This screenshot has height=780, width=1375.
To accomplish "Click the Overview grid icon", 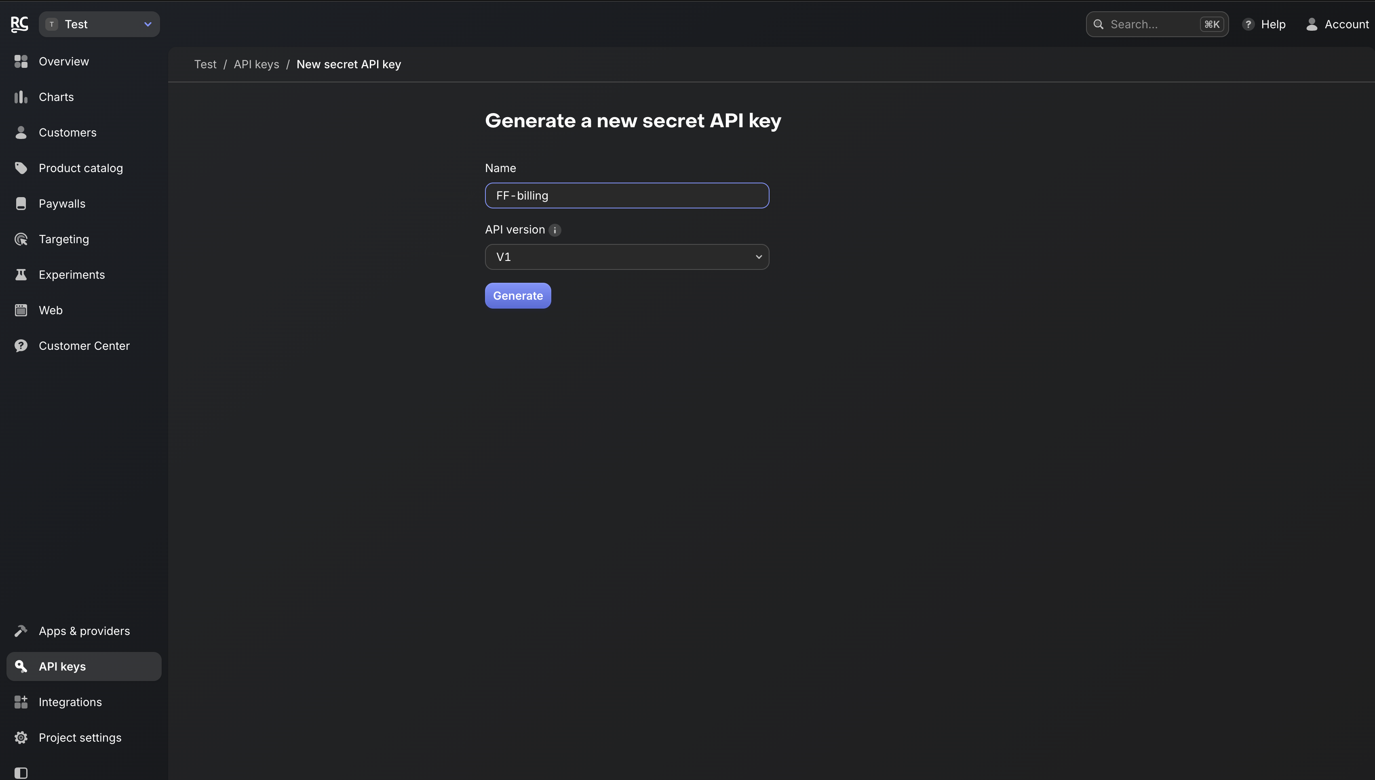I will point(21,62).
